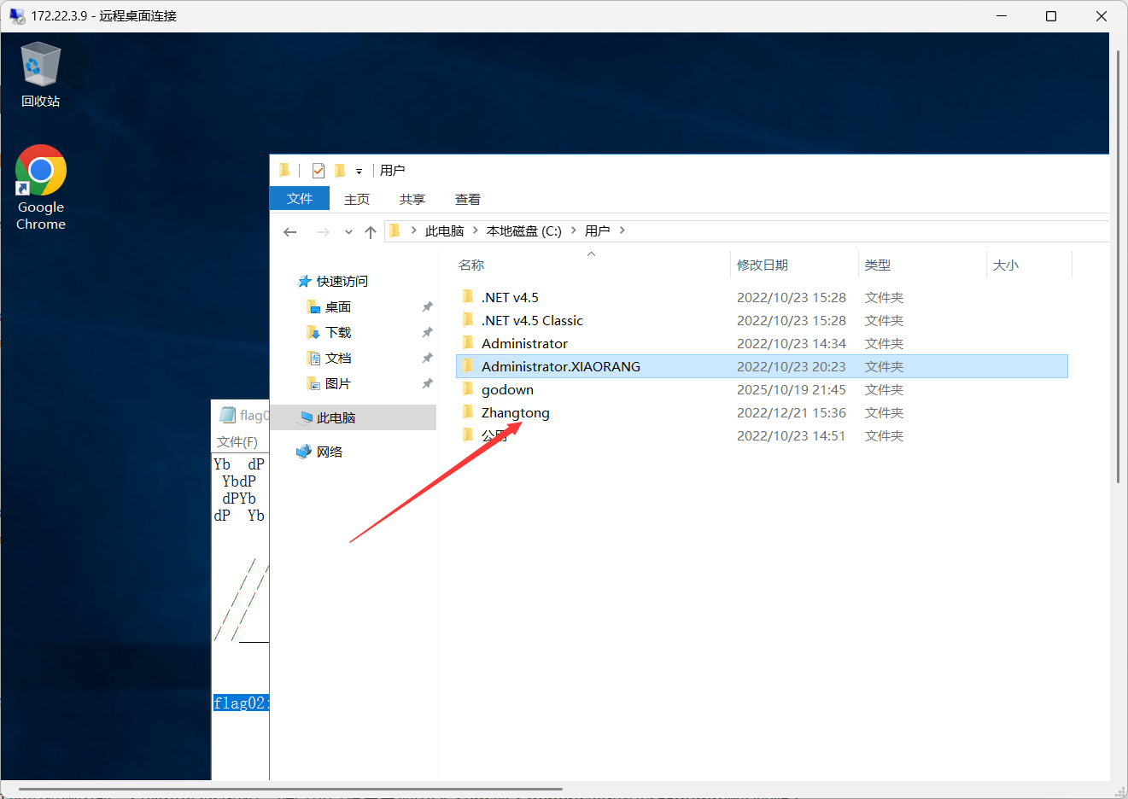This screenshot has height=799, width=1128.
Task: Click the Properties checkmark icon in title bar
Action: pos(319,171)
